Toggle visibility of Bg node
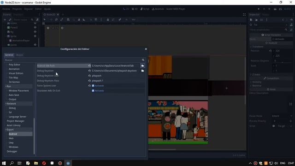The height and width of the screenshot is (166, 295). (x=35, y=32)
